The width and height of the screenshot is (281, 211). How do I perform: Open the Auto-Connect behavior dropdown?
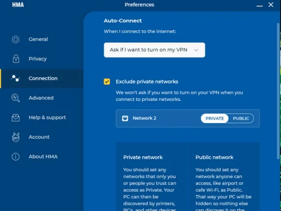(155, 50)
